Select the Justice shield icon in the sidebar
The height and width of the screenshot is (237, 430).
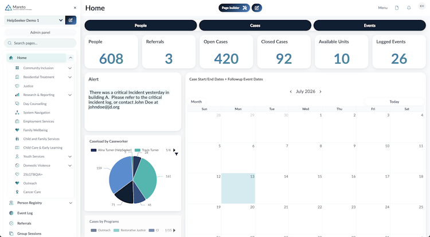pyautogui.click(x=17, y=86)
